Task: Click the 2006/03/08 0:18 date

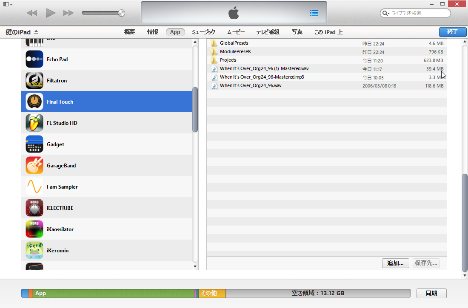Action: click(x=379, y=86)
